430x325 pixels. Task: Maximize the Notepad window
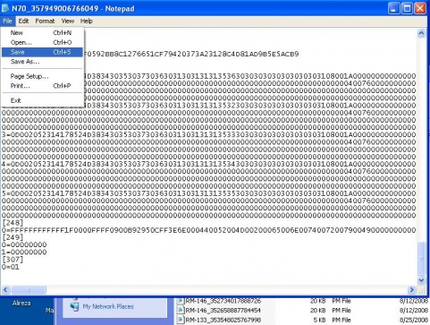[x=407, y=8]
